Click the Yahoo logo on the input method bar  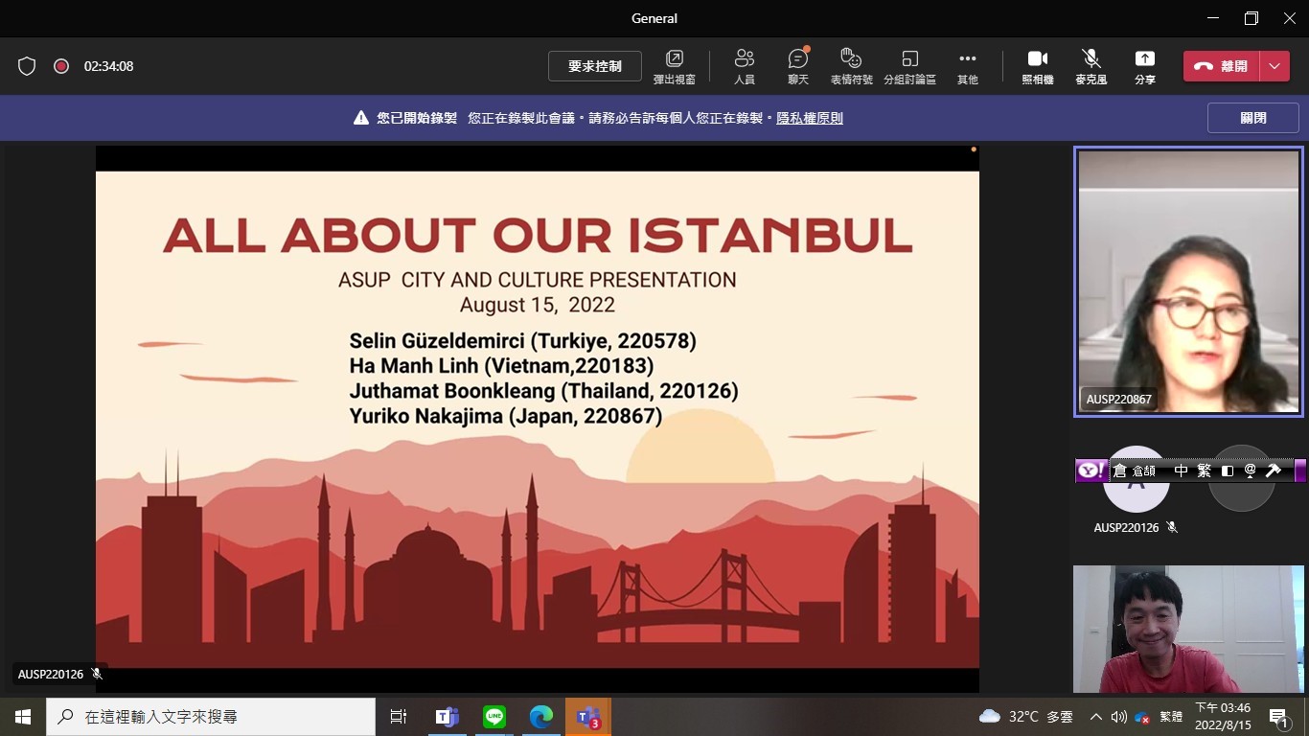(x=1091, y=471)
